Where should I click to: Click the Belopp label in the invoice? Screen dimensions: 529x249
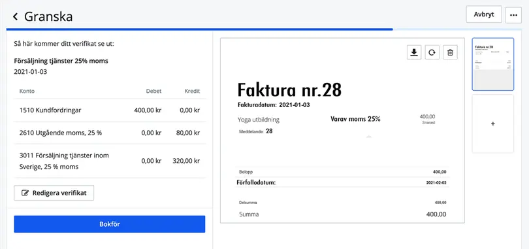246,172
